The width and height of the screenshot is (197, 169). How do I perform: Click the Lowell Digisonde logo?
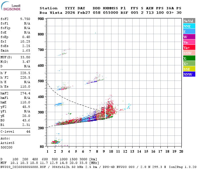(x=11, y=6)
